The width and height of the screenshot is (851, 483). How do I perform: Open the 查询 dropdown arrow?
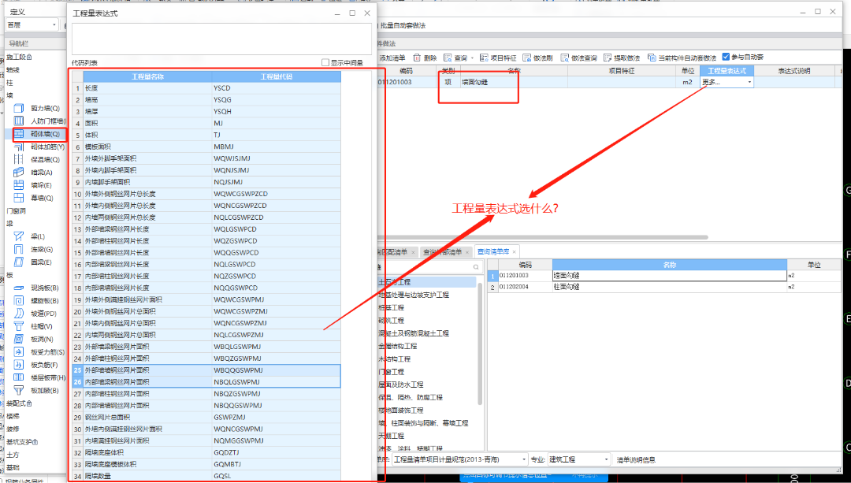pyautogui.click(x=472, y=58)
